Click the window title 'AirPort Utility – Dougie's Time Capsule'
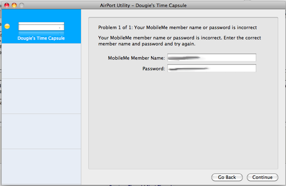Viewport: 286px width, 186px height. (143, 5)
